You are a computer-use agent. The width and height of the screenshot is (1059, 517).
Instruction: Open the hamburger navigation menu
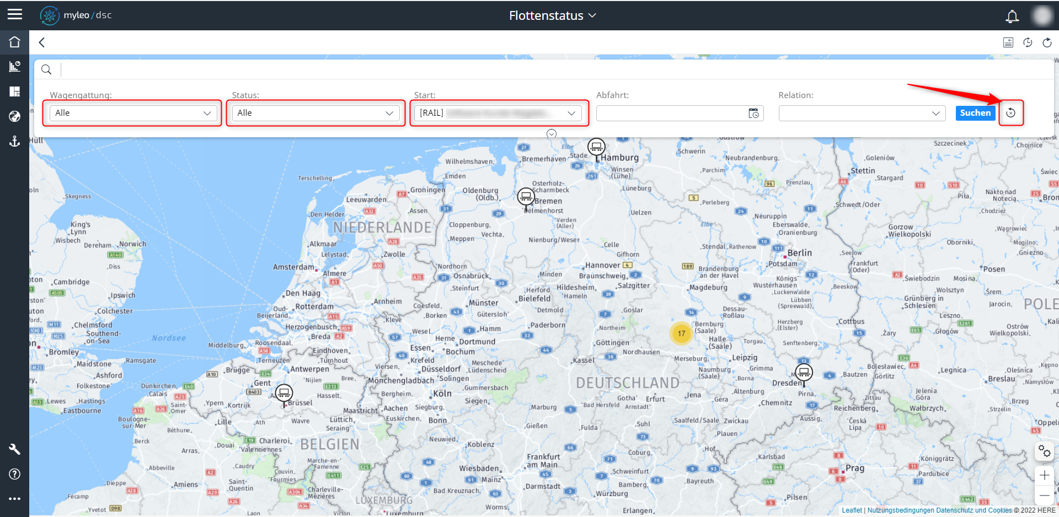(x=15, y=14)
